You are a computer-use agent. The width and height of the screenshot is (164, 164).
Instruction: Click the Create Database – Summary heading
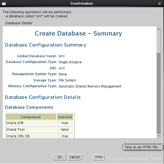click(x=78, y=34)
